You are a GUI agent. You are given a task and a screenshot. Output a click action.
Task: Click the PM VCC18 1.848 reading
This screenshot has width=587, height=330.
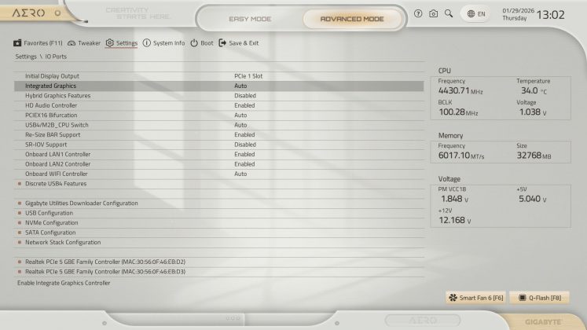454,199
